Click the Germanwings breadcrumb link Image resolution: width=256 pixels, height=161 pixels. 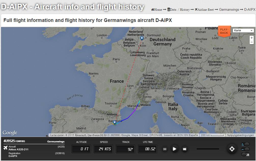[229, 10]
